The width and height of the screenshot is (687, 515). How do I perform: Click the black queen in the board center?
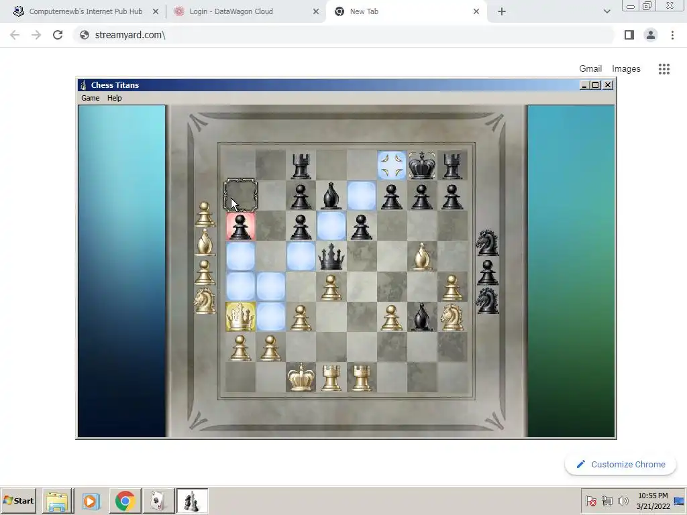[x=331, y=257]
